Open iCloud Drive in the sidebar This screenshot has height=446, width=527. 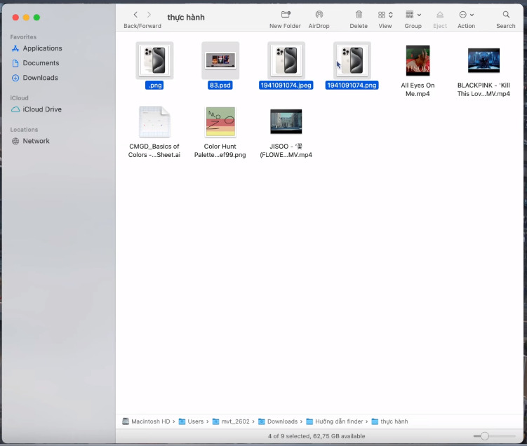[41, 109]
